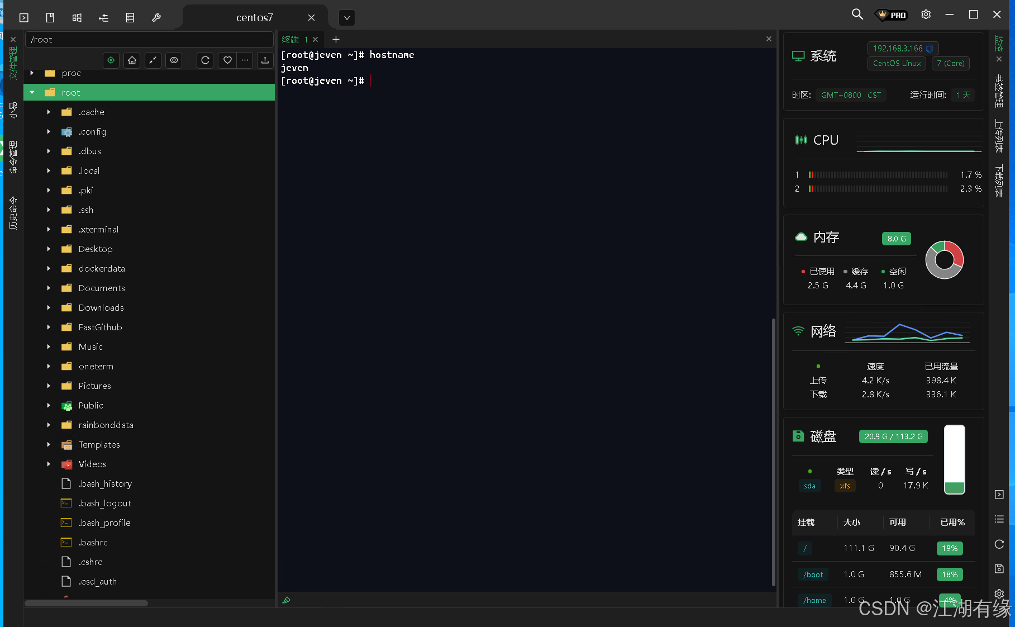
Task: Click the file tree horizontal scrollbar
Action: 87,604
